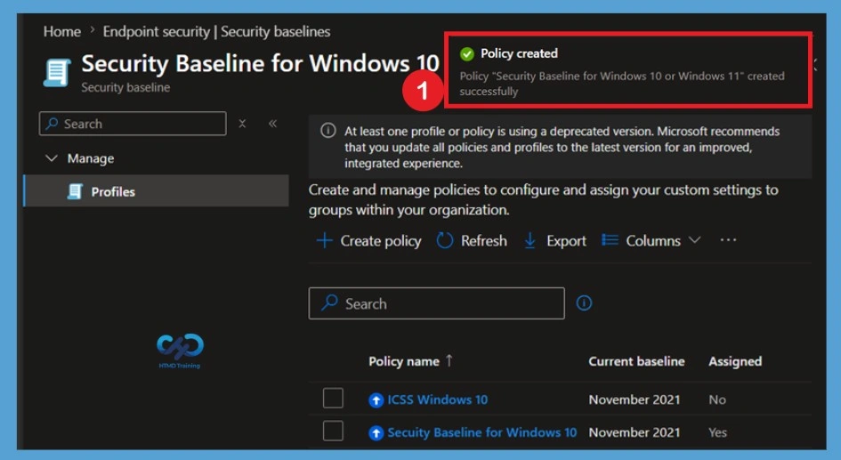Go to Home breadcrumb link

pyautogui.click(x=62, y=32)
